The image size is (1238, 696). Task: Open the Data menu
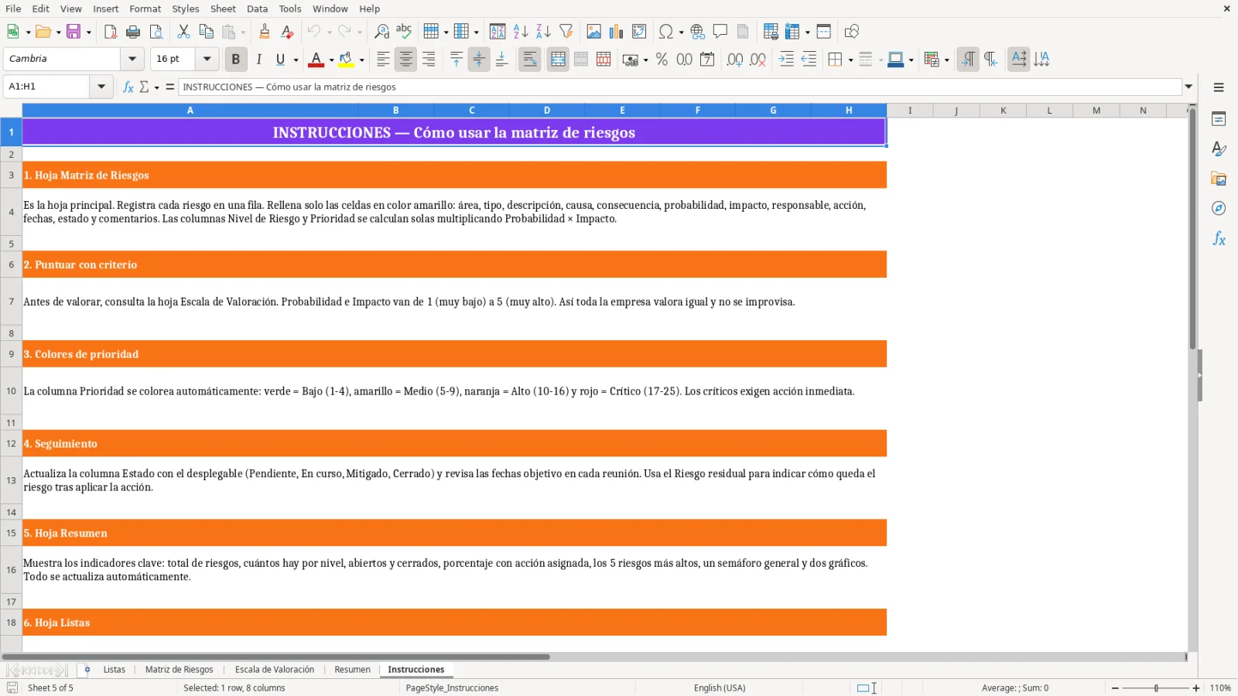257,9
